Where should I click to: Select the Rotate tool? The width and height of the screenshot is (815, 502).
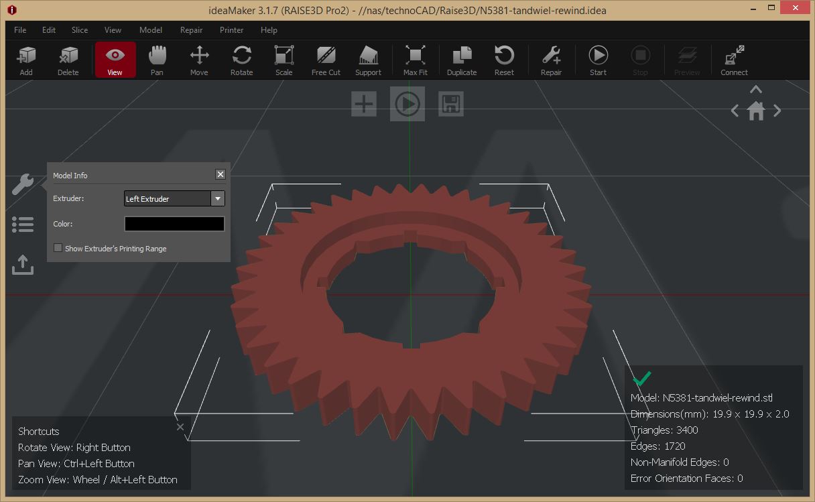click(241, 60)
